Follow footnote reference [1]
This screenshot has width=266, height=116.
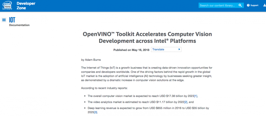point(196,96)
